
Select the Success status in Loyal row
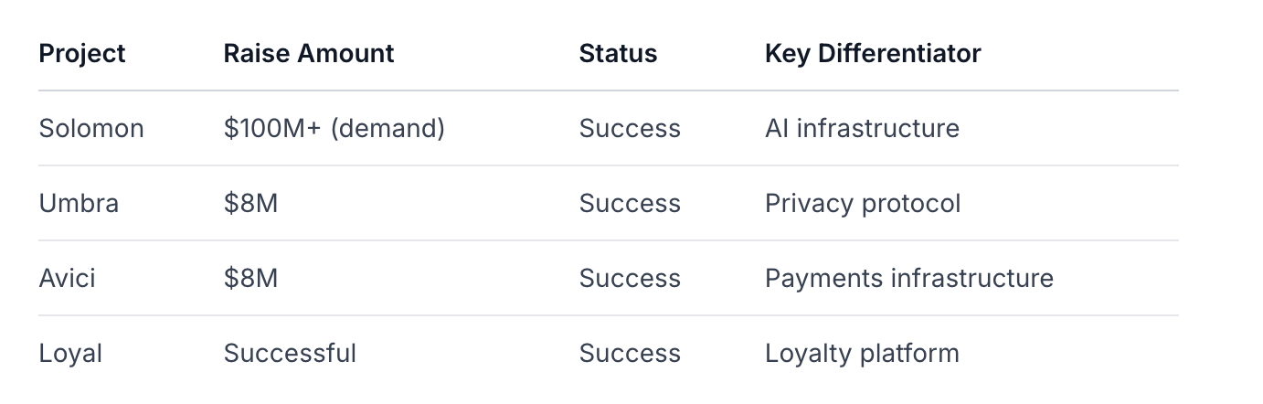[x=630, y=354]
